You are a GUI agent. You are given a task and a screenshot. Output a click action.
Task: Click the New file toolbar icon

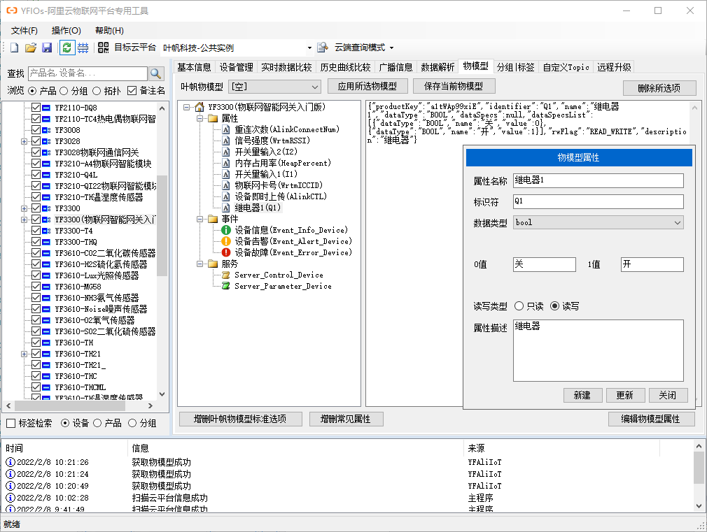pyautogui.click(x=15, y=48)
